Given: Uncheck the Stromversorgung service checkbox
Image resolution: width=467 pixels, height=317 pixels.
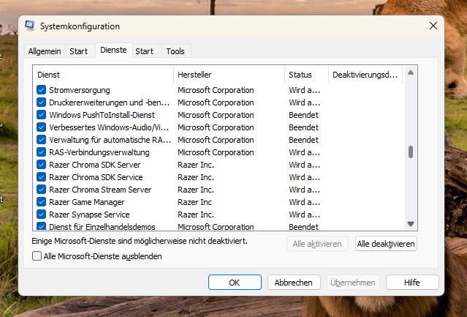Looking at the screenshot, I should click(x=42, y=90).
